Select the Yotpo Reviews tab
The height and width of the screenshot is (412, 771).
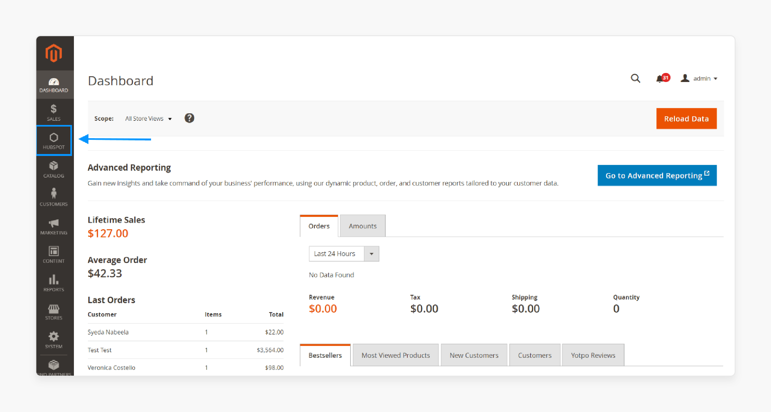pyautogui.click(x=593, y=355)
